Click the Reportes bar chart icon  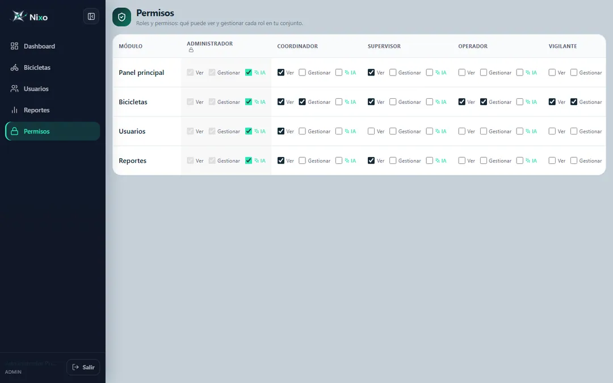(x=14, y=110)
